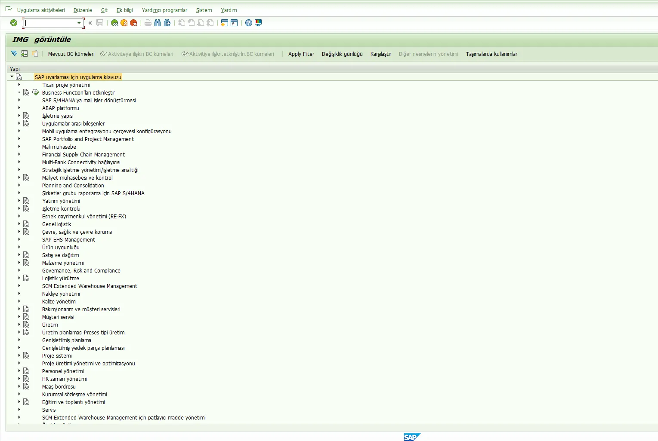Expand the ABAP platformu node
This screenshot has height=441, width=658.
coord(19,108)
